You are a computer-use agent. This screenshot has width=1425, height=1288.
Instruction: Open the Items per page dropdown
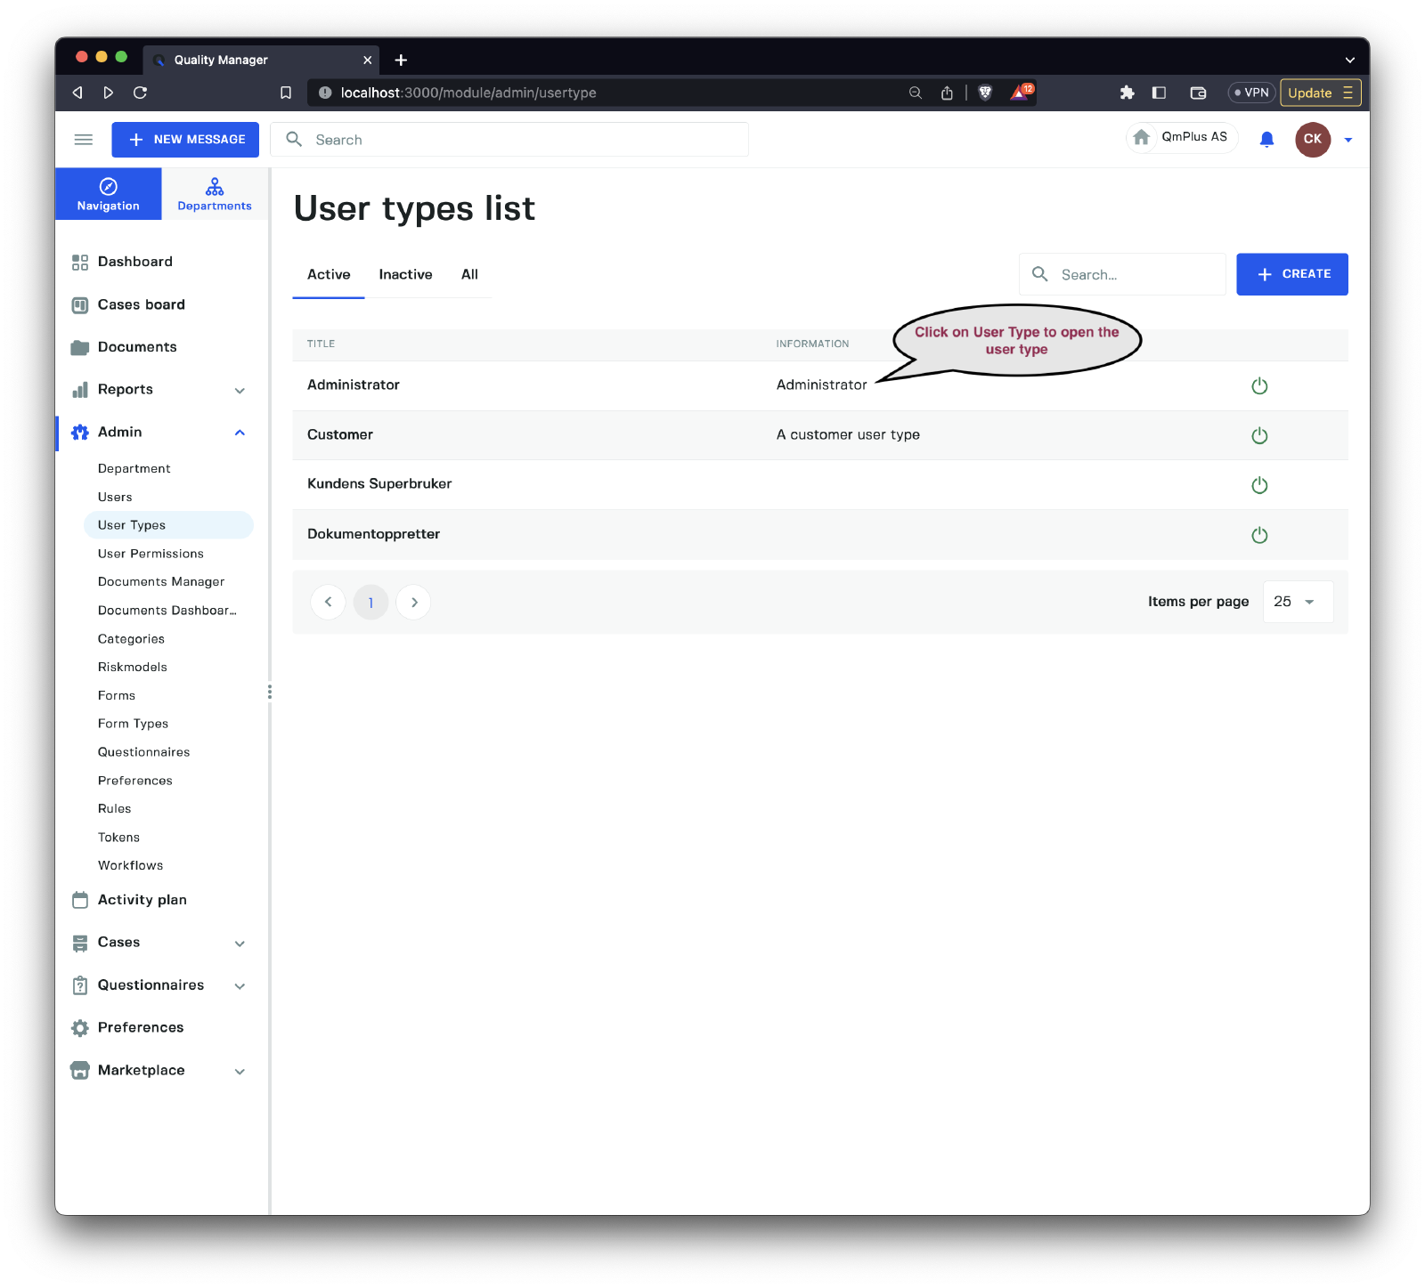(x=1297, y=602)
